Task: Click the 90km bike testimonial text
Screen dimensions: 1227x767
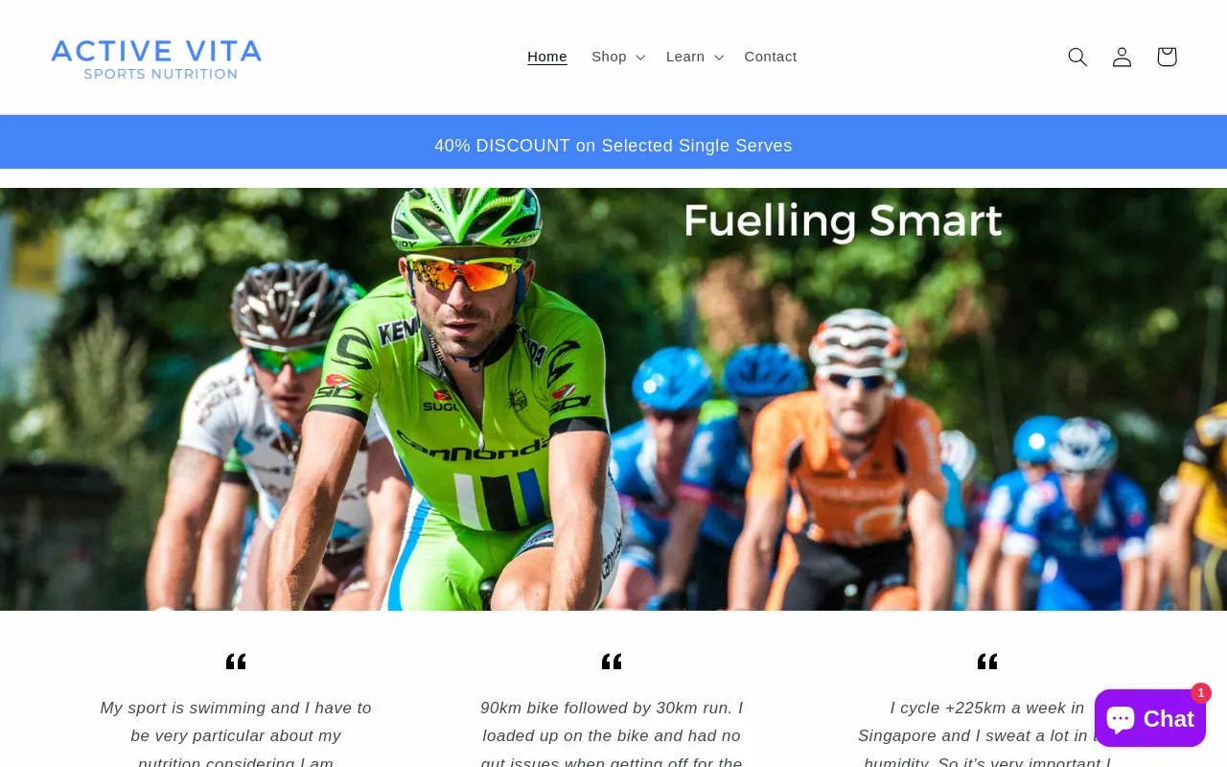Action: pos(612,734)
